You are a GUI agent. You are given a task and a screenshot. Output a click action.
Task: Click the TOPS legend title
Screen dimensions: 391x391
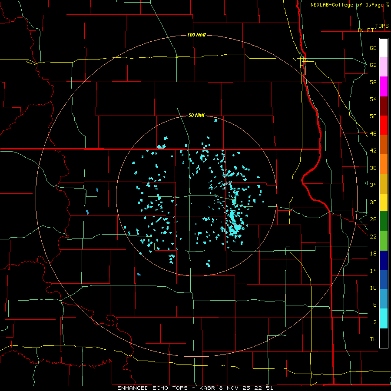(382, 26)
